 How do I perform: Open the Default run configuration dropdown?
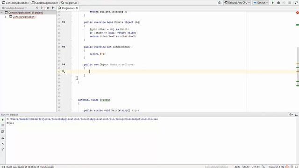(261, 3)
